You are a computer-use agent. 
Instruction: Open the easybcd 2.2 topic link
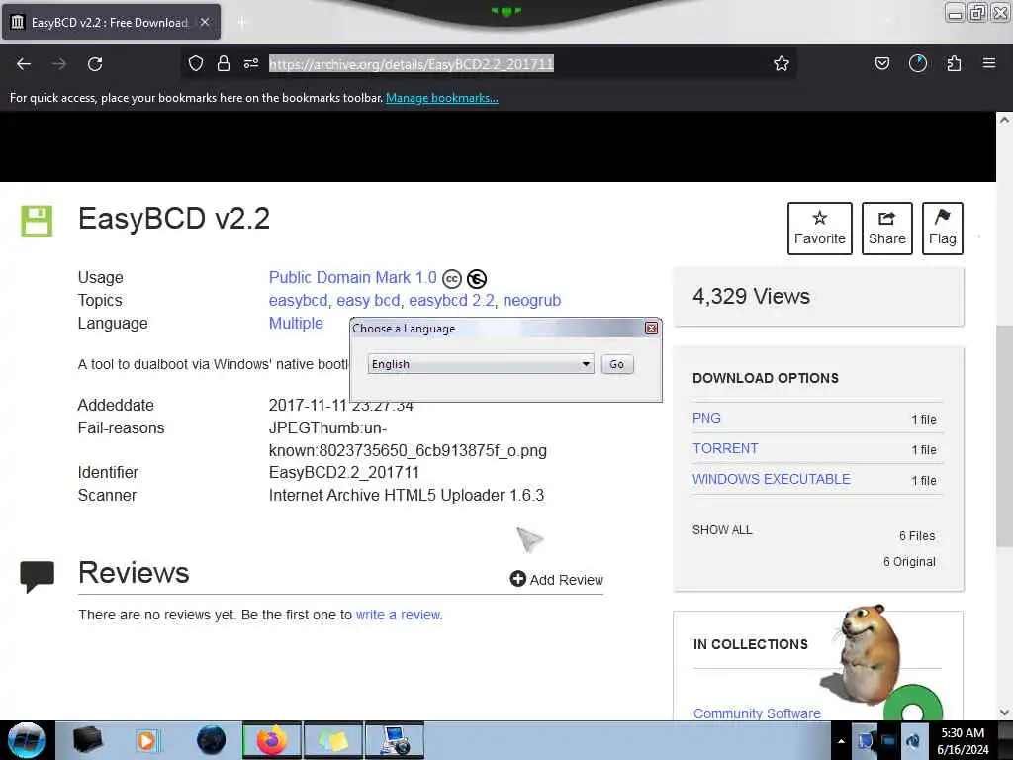pyautogui.click(x=451, y=301)
